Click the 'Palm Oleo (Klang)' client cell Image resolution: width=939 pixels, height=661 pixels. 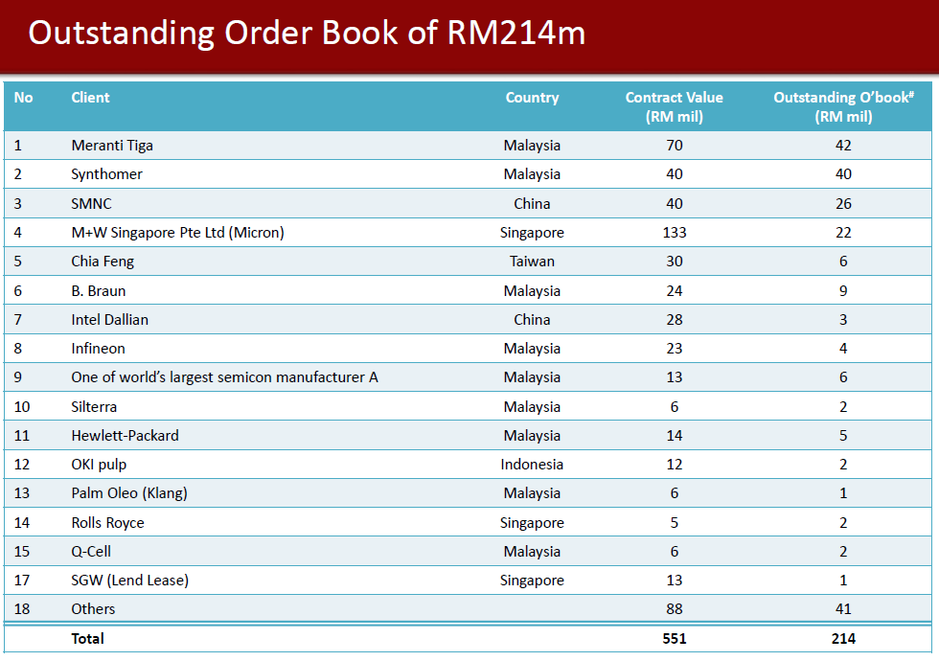[x=129, y=493]
